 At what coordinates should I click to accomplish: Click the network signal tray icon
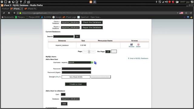pyautogui.click(x=163, y=2)
